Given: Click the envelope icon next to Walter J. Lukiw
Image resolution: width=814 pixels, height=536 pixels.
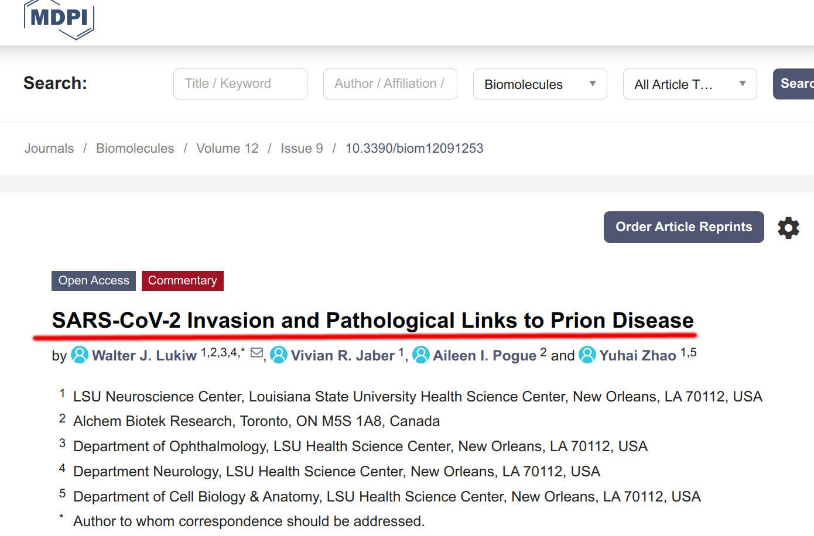Looking at the screenshot, I should 256,353.
